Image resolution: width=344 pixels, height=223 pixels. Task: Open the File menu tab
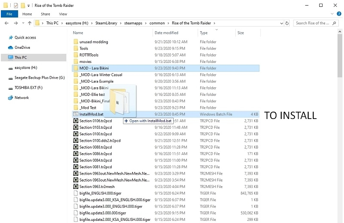click(x=9, y=14)
